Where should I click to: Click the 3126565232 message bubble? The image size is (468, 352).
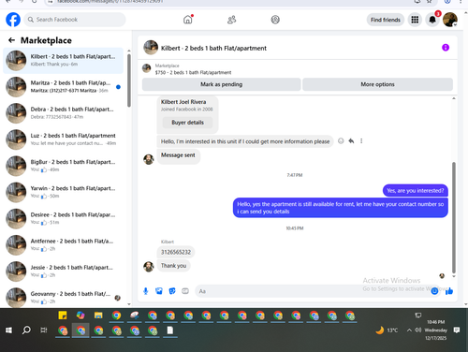pyautogui.click(x=176, y=252)
